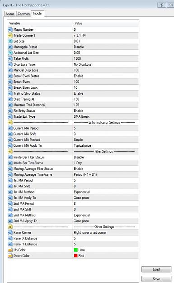Select the Inputs tab

point(38,14)
